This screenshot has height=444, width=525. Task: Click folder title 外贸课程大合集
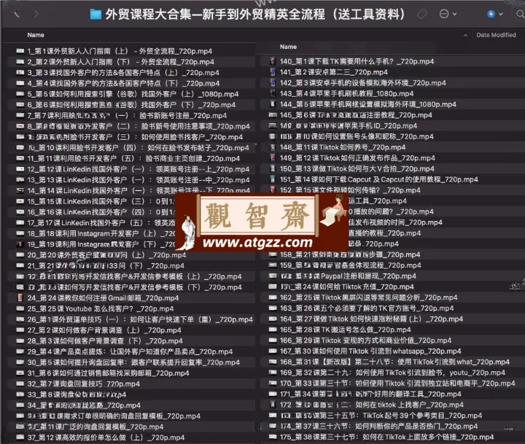coord(254,15)
